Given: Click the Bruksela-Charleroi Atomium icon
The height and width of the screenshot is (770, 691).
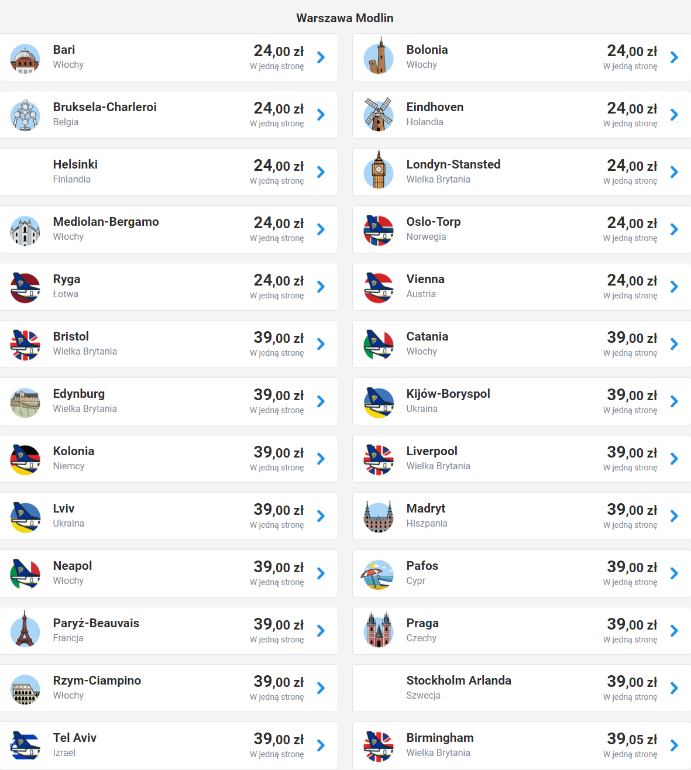Looking at the screenshot, I should (x=25, y=115).
